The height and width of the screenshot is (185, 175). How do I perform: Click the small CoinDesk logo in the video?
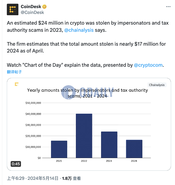click(x=16, y=84)
